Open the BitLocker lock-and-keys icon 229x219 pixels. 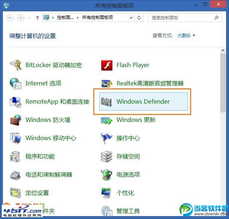tap(16, 65)
